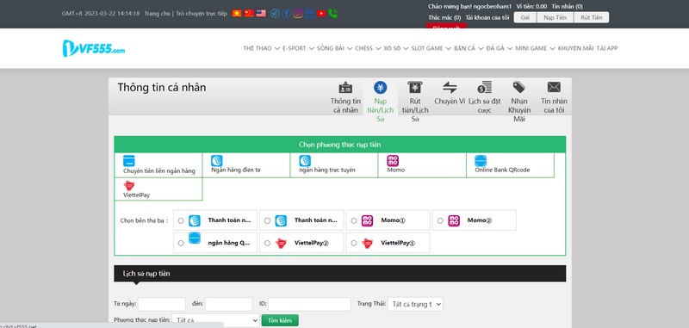Open the Telegram icon link
Image resolution: width=689 pixels, height=328 pixels.
pos(275,14)
